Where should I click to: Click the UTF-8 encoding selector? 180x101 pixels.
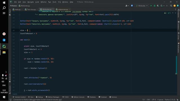[154, 100]
